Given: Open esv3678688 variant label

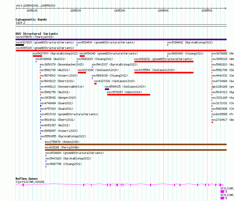Looking at the screenshot, I should 223,53.
